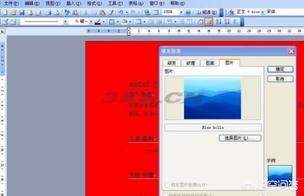Open border color dropdown arrow
The height and width of the screenshot is (196, 304).
(x=103, y=22)
